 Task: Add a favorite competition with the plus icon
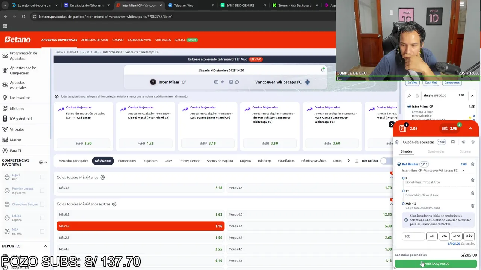(x=41, y=162)
